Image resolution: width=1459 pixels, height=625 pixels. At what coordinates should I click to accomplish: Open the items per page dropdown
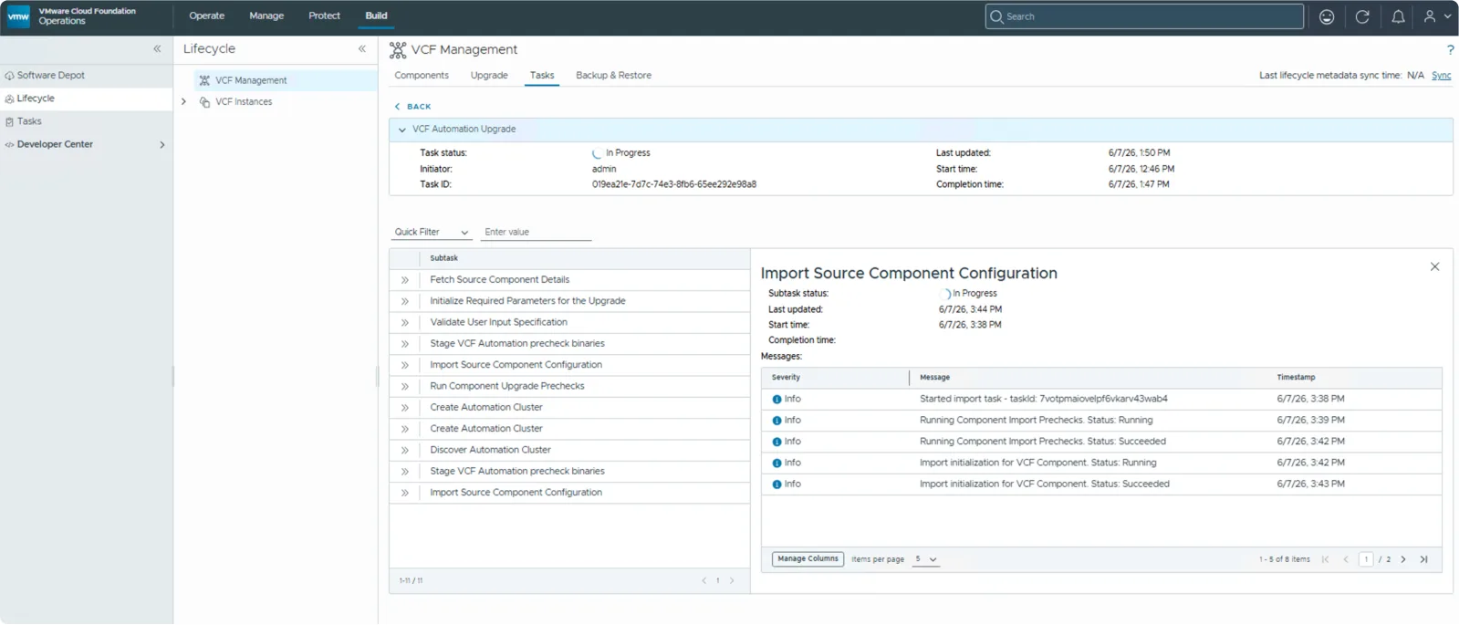[x=925, y=559]
